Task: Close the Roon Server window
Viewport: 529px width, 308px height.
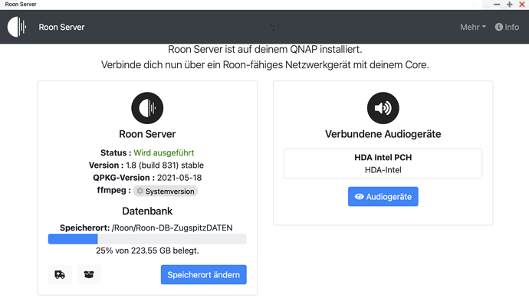Action: [x=522, y=5]
